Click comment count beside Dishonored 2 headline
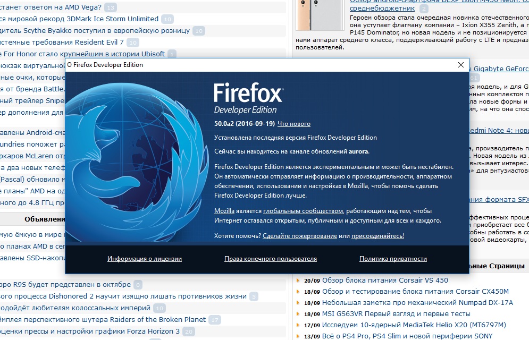This screenshot has height=340, width=529. click(x=254, y=296)
